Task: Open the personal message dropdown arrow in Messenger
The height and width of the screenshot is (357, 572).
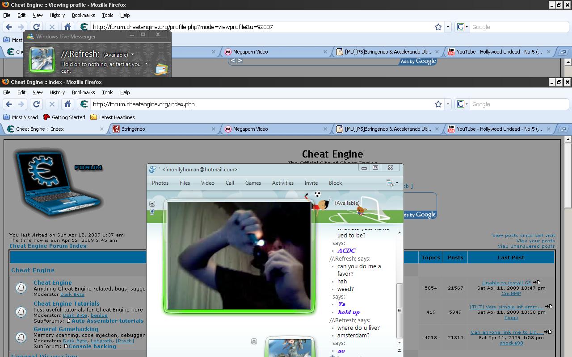Action: 146,64
